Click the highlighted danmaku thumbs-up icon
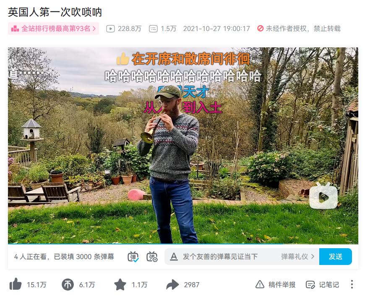Image resolution: width=365 pixels, height=296 pixels. pyautogui.click(x=123, y=59)
